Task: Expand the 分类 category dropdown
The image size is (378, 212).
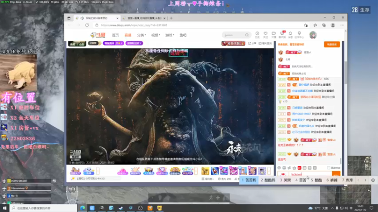Action: pos(141,35)
